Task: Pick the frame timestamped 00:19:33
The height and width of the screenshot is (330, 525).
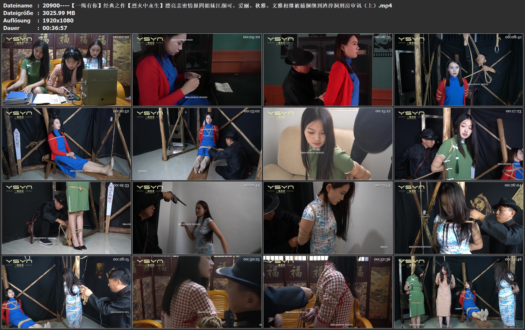Action: click(66, 218)
